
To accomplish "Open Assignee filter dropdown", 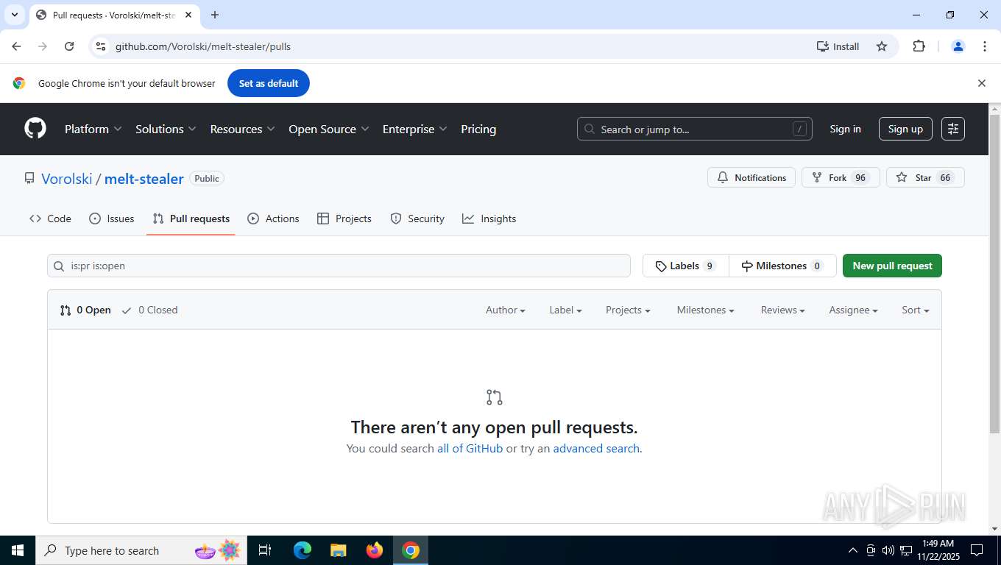I will pyautogui.click(x=853, y=310).
